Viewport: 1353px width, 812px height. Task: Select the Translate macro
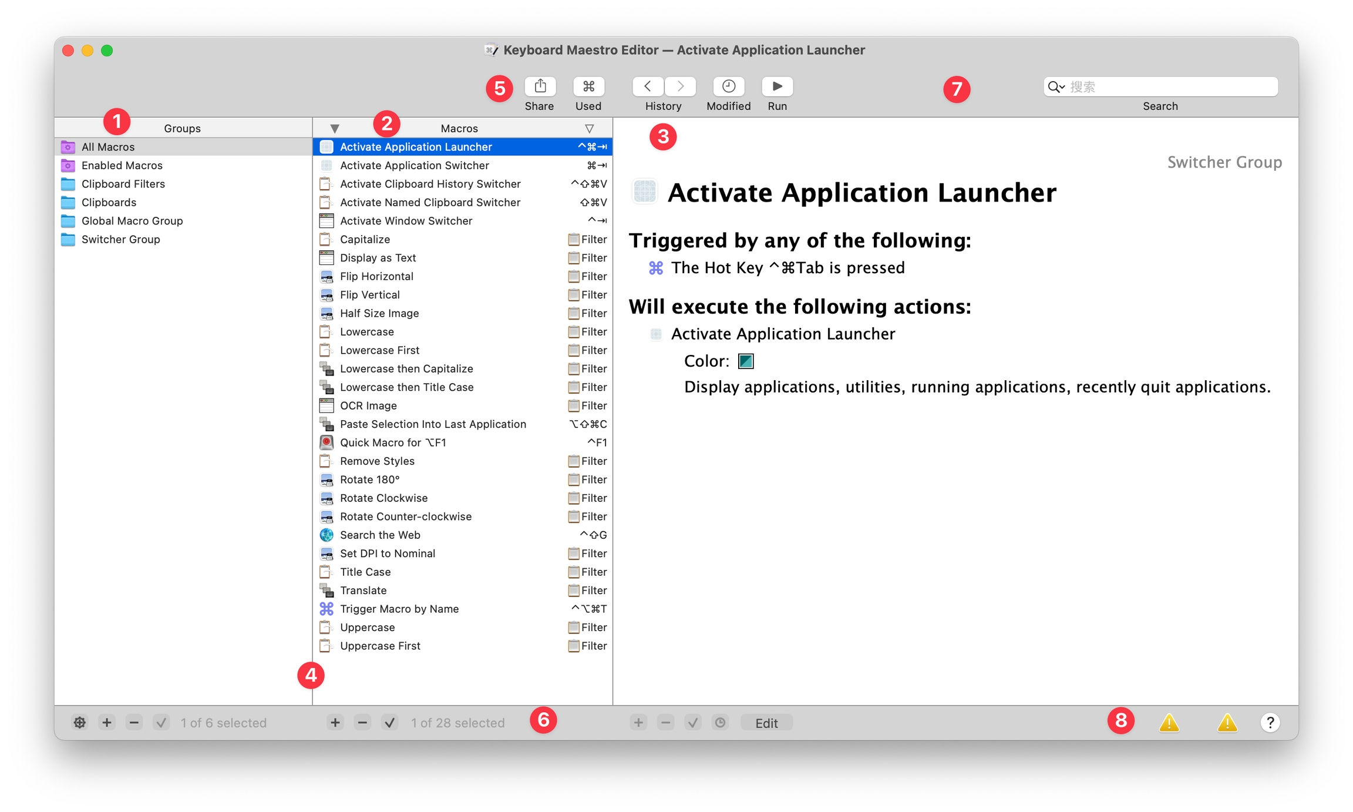click(463, 590)
